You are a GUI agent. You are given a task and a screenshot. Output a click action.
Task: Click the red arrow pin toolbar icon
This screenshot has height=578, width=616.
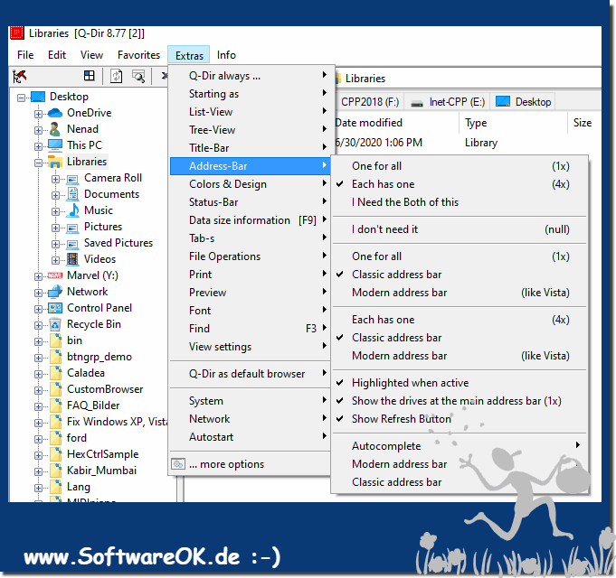click(x=19, y=76)
